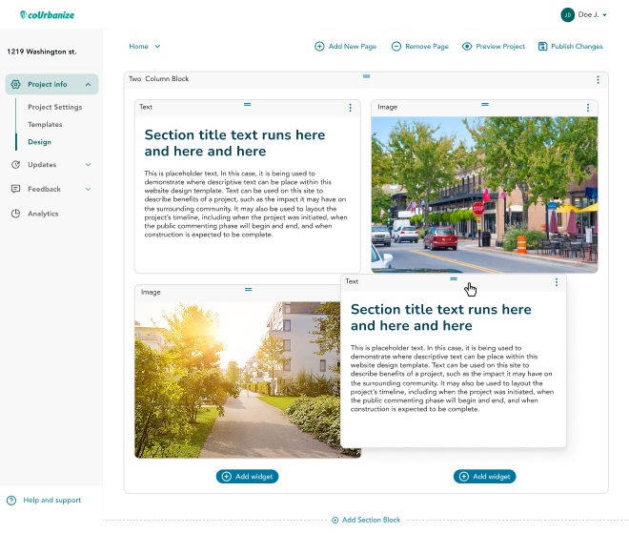Click the sunlit pathway image
The width and height of the screenshot is (629, 533).
[237, 379]
